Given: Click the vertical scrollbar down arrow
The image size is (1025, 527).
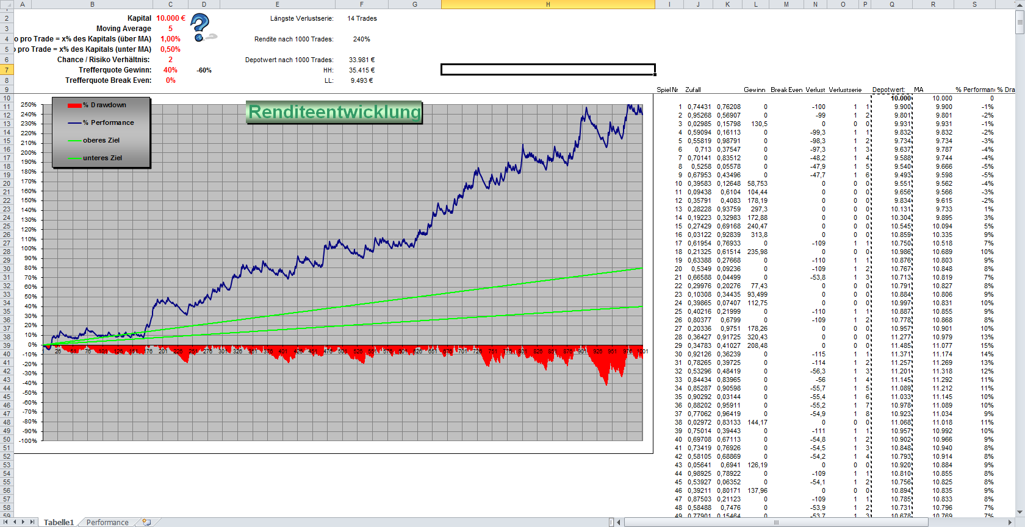Looking at the screenshot, I should pos(1020,513).
